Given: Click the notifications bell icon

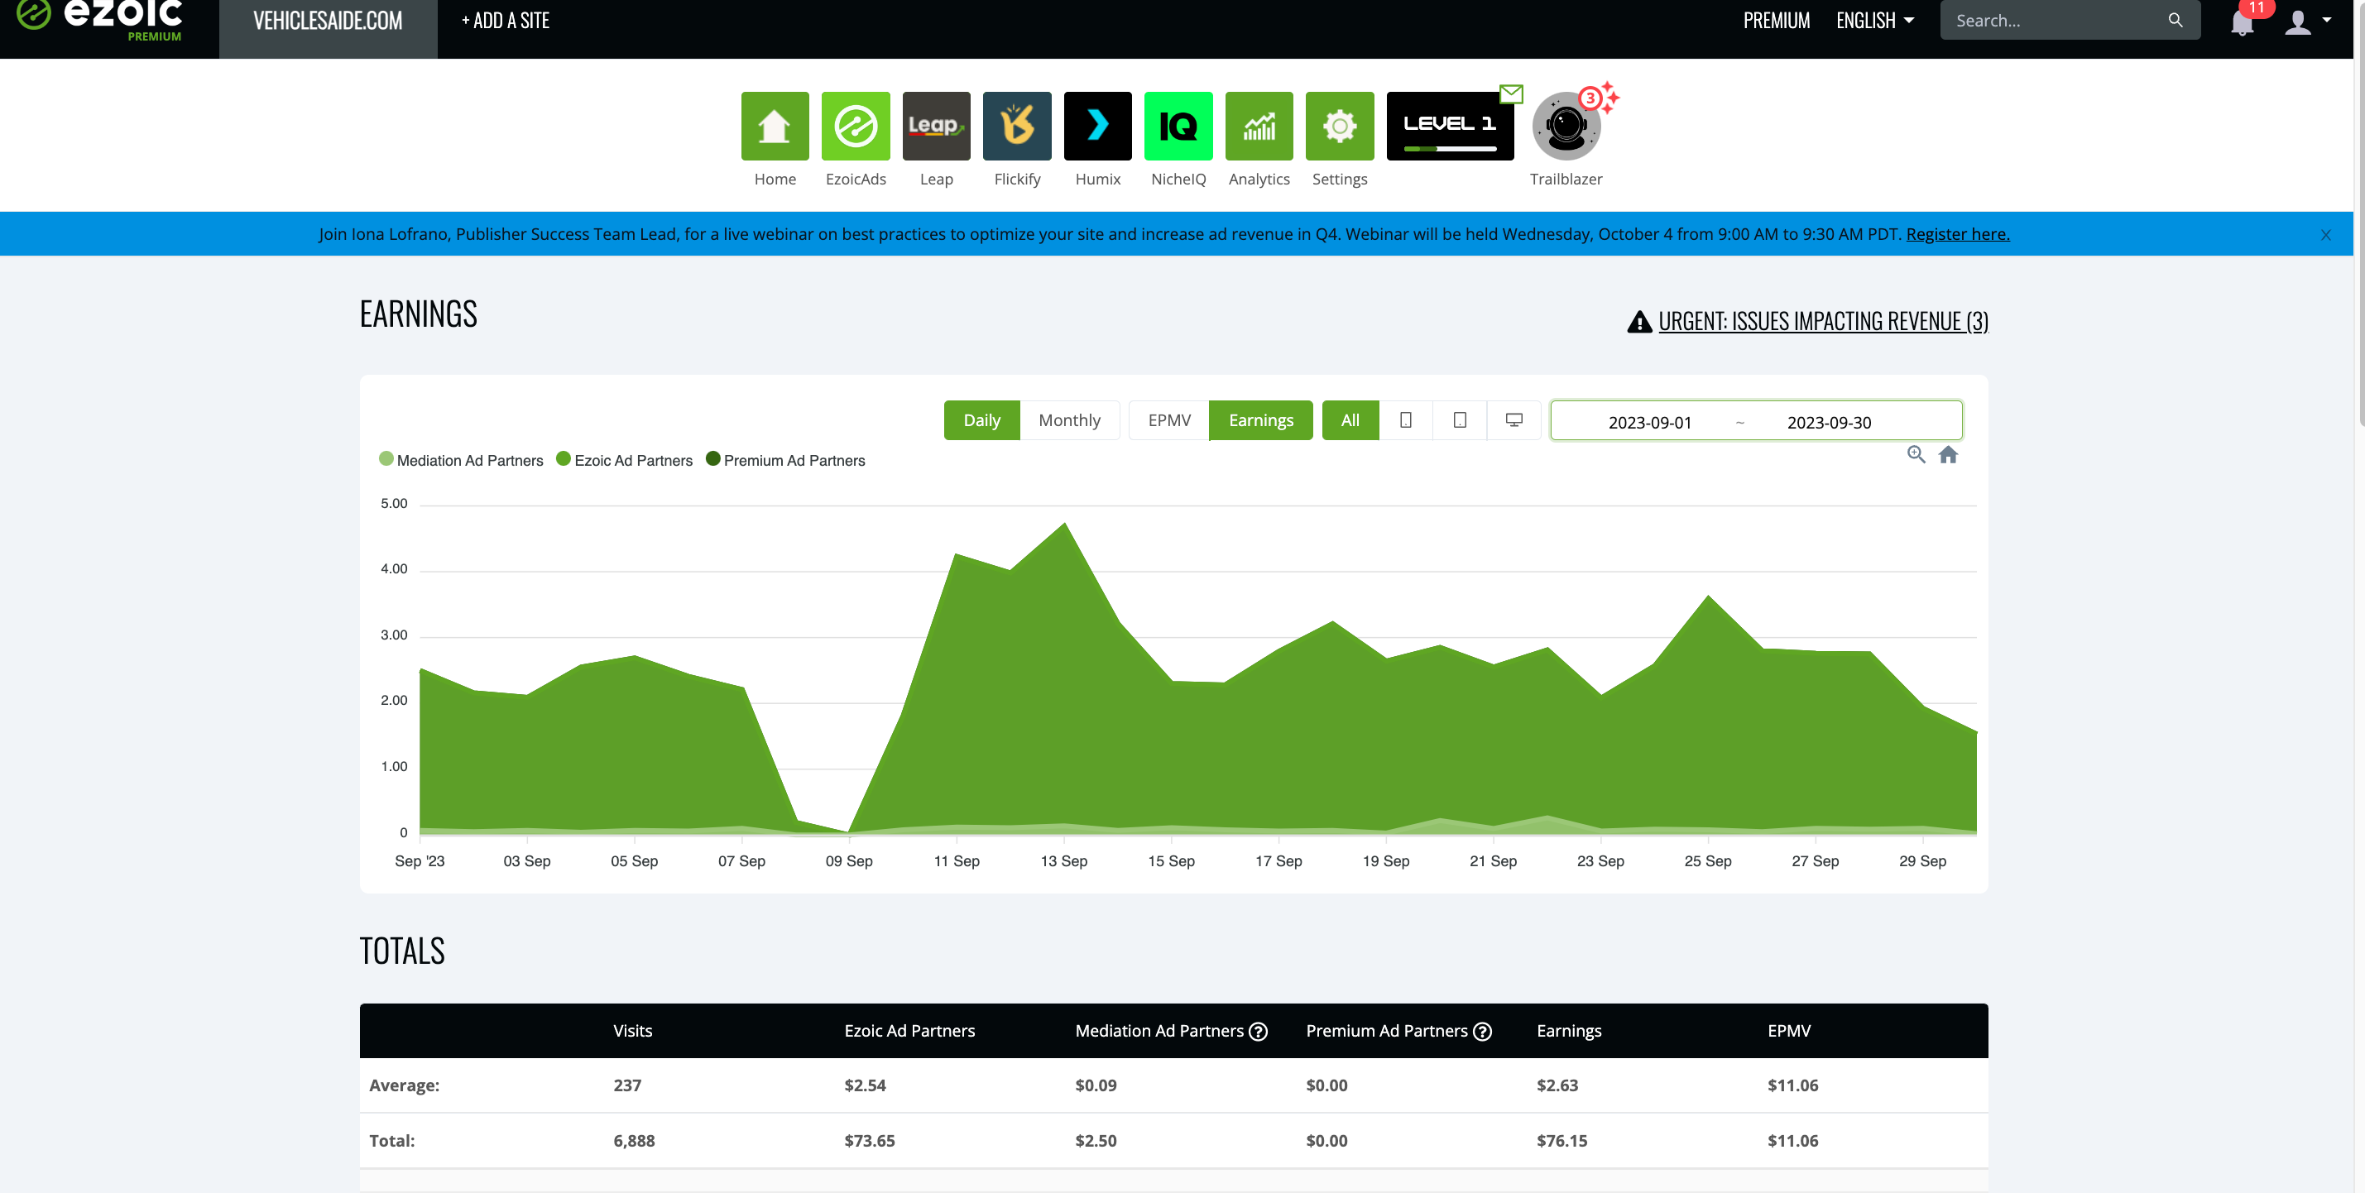Looking at the screenshot, I should [2242, 22].
